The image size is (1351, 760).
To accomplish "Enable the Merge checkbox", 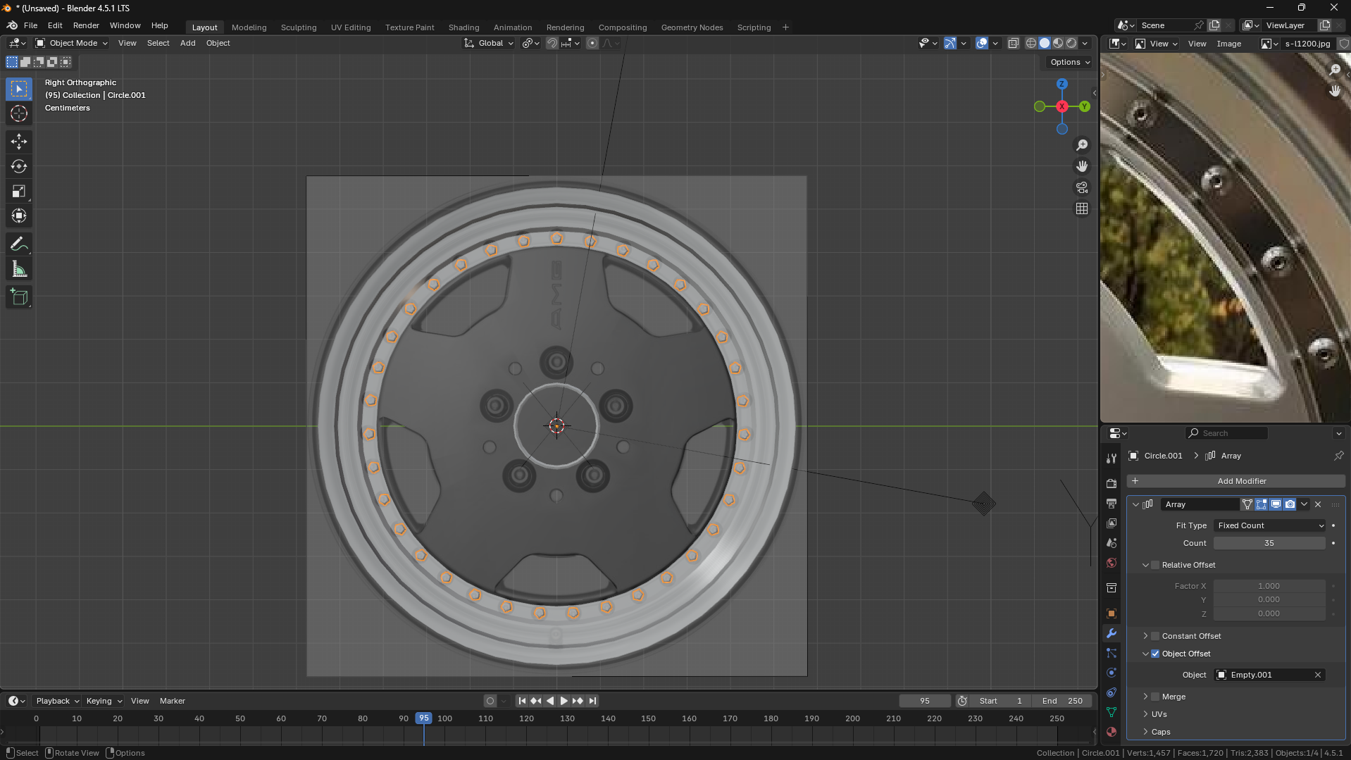I will pos(1155,697).
